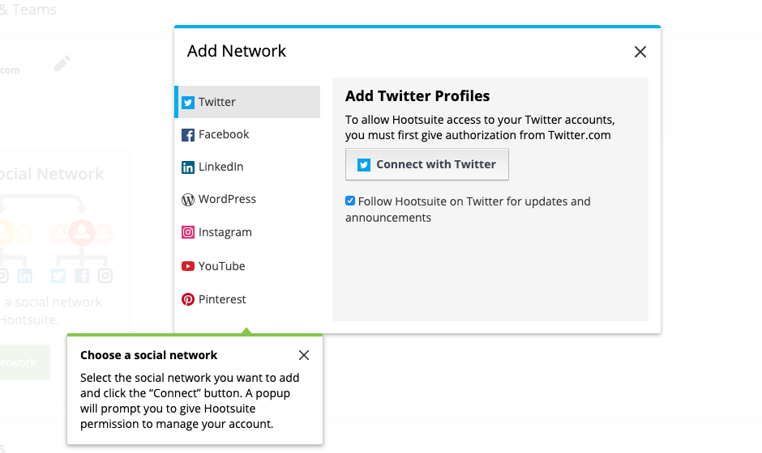Image resolution: width=762 pixels, height=453 pixels.
Task: Select the WordPress network tab
Action: 247,199
